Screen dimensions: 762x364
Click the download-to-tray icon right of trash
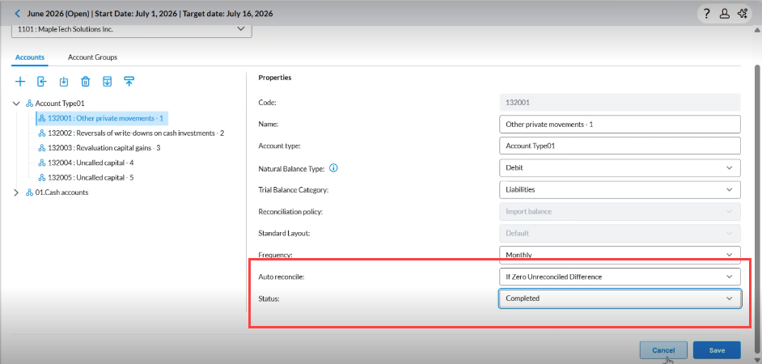[x=108, y=82]
